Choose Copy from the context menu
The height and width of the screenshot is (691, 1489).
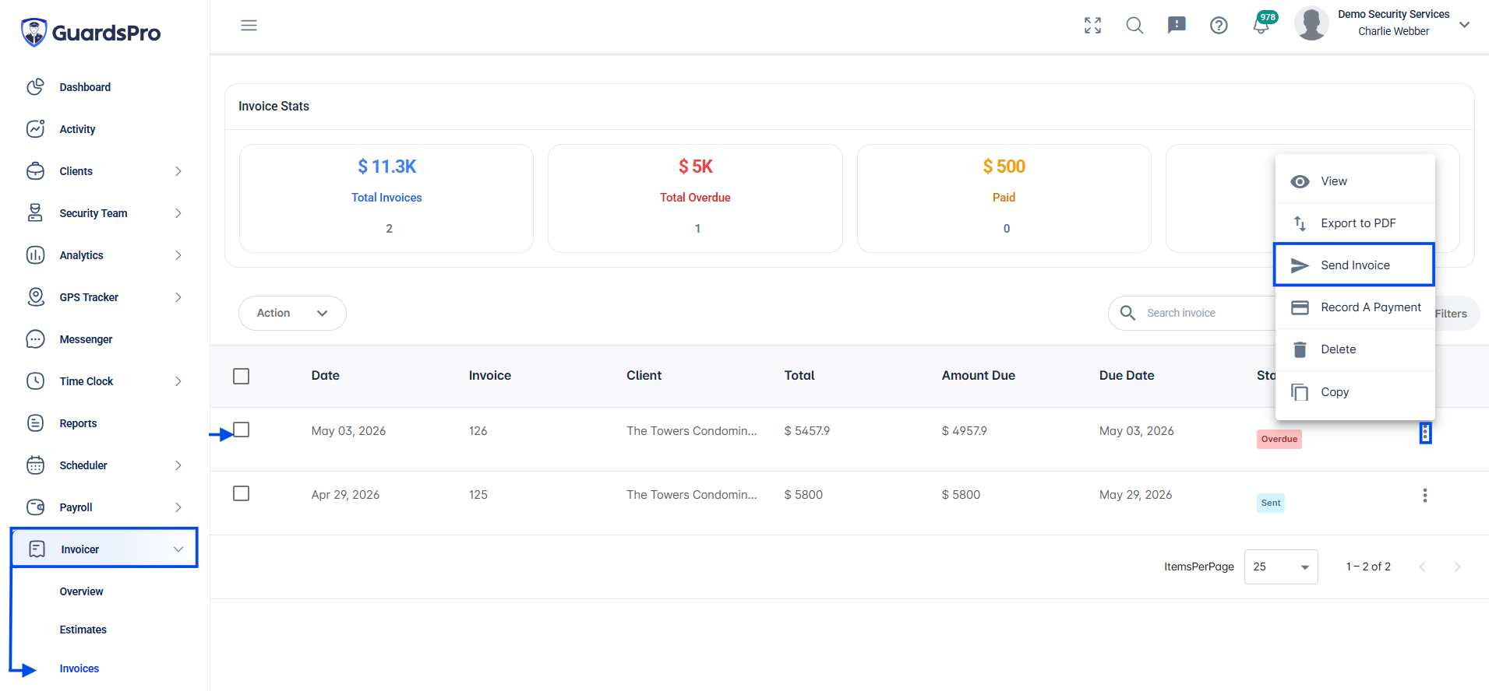1355,392
